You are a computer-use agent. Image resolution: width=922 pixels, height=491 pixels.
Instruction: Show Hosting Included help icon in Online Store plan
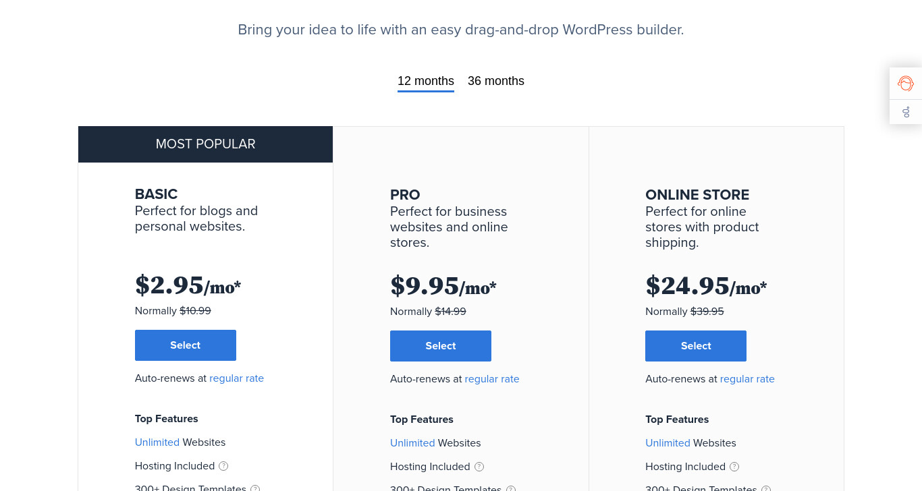click(734, 467)
